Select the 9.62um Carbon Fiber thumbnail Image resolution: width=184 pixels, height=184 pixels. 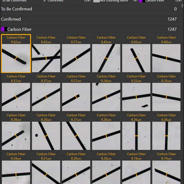16,53
